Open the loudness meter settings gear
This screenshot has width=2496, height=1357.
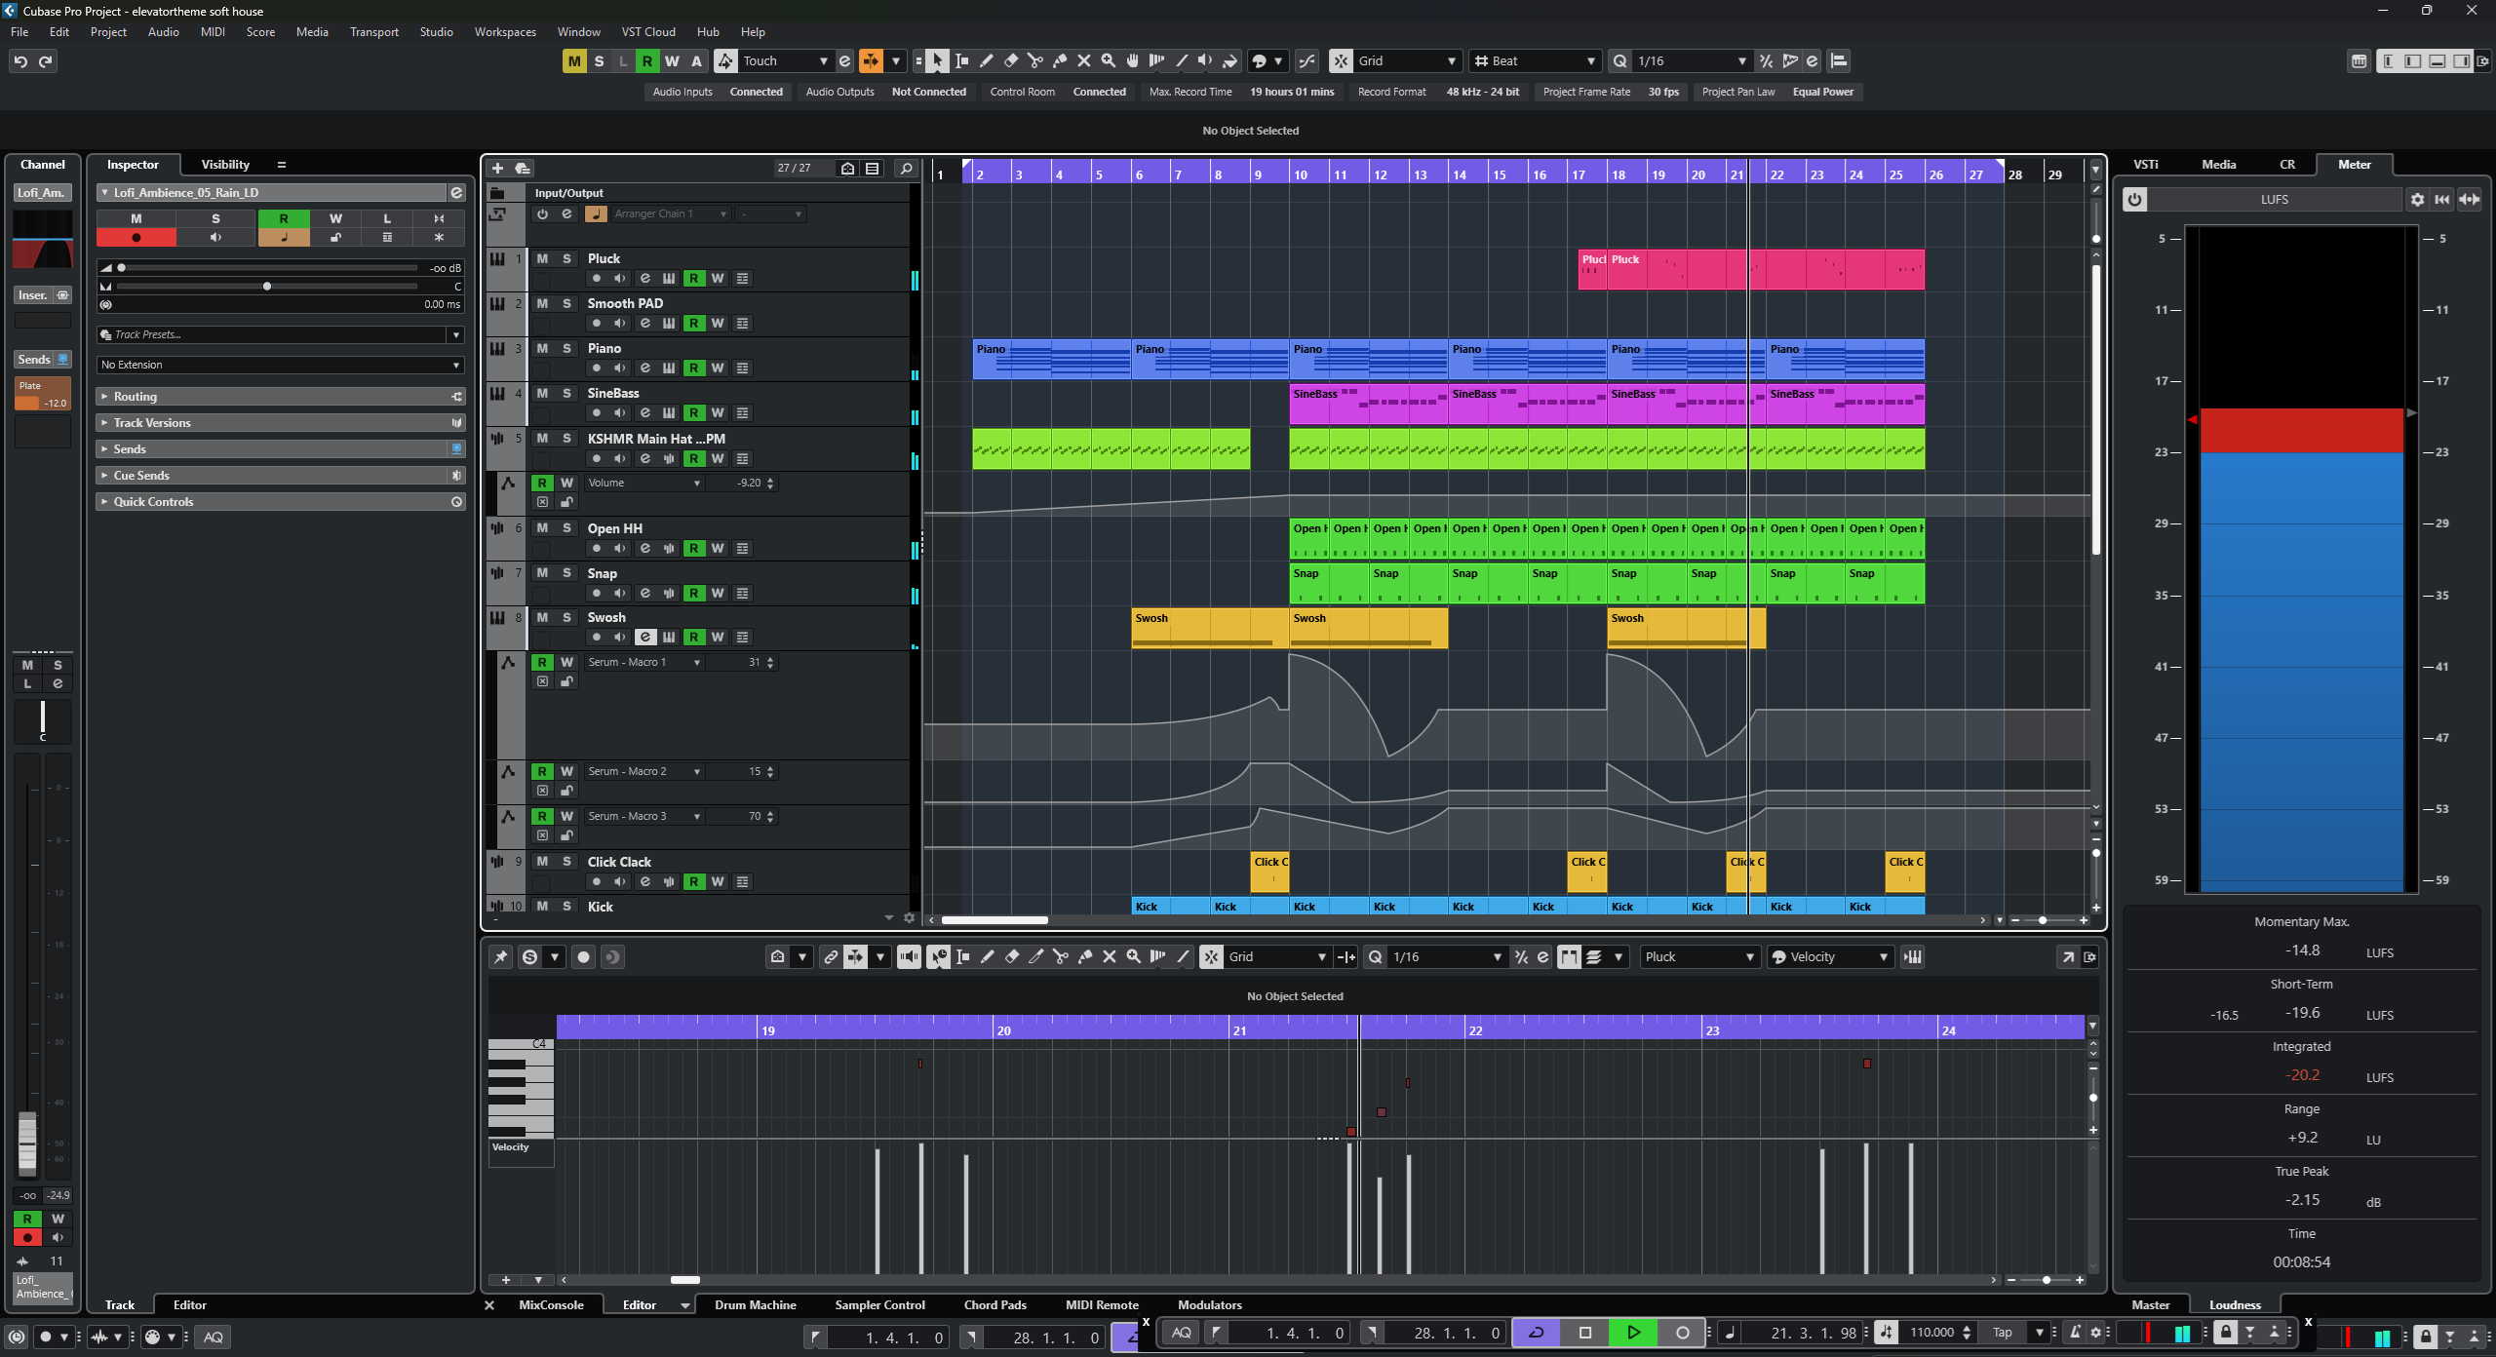coord(2417,199)
